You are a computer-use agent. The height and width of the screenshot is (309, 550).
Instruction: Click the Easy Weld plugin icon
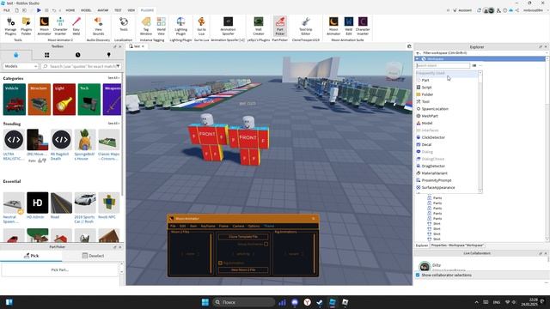[76, 27]
